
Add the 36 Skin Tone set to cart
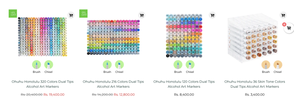coord(283,15)
